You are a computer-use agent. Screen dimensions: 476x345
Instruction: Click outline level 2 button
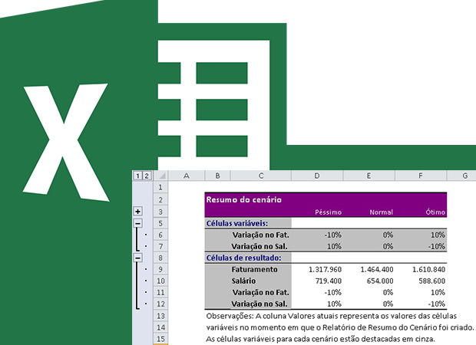click(147, 176)
